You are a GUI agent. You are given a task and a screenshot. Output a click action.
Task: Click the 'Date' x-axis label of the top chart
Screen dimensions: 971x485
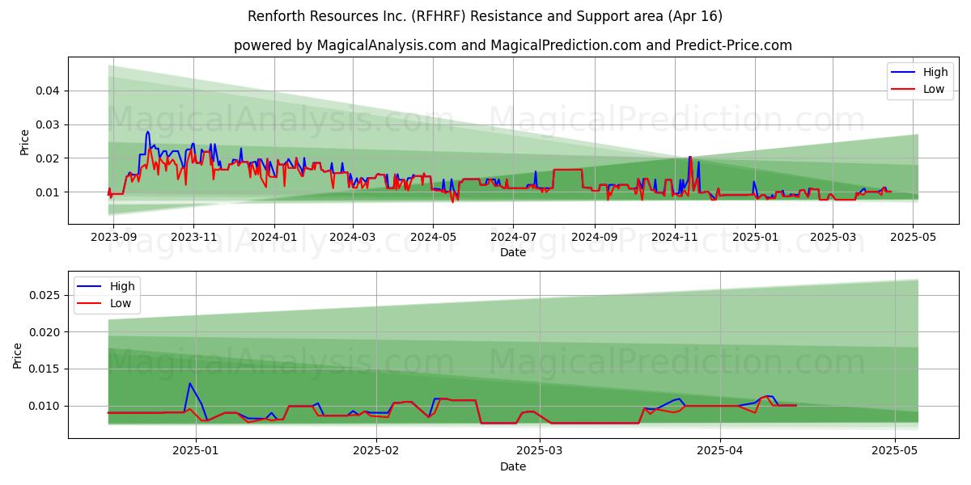[513, 252]
